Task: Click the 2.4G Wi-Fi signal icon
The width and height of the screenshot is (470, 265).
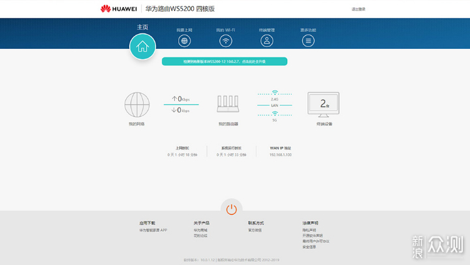Action: (275, 93)
